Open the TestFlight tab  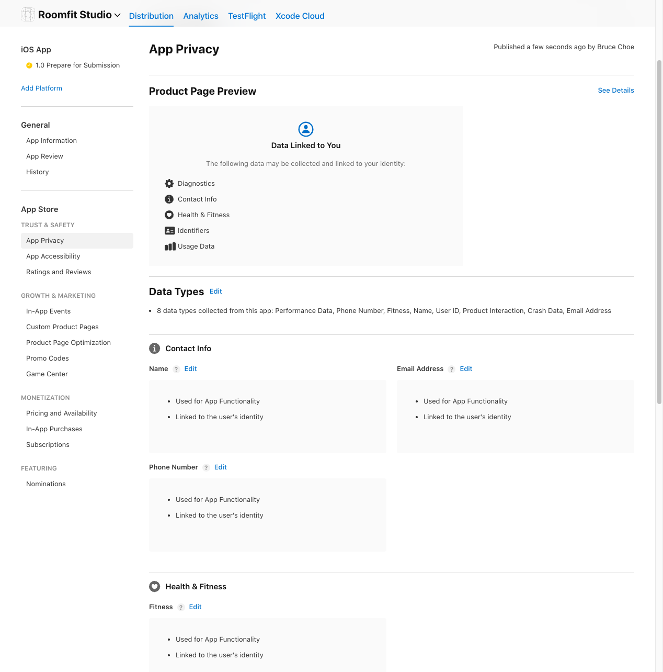tap(247, 16)
